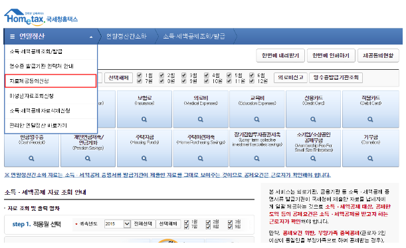
Task: Toggle the 1월 checkbox in step 1 section
Action: point(186,222)
